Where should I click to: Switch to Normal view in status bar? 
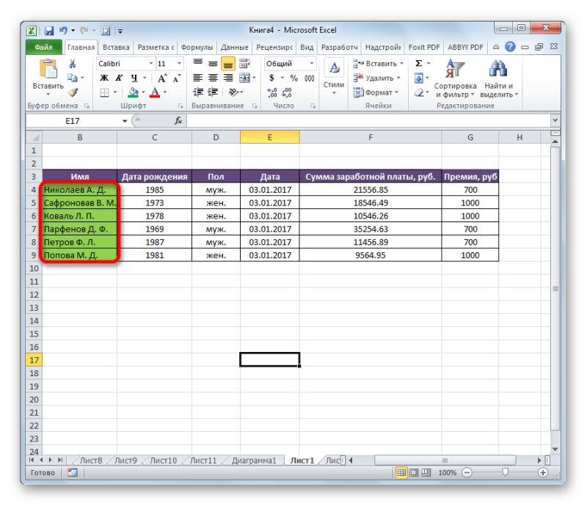pos(401,473)
